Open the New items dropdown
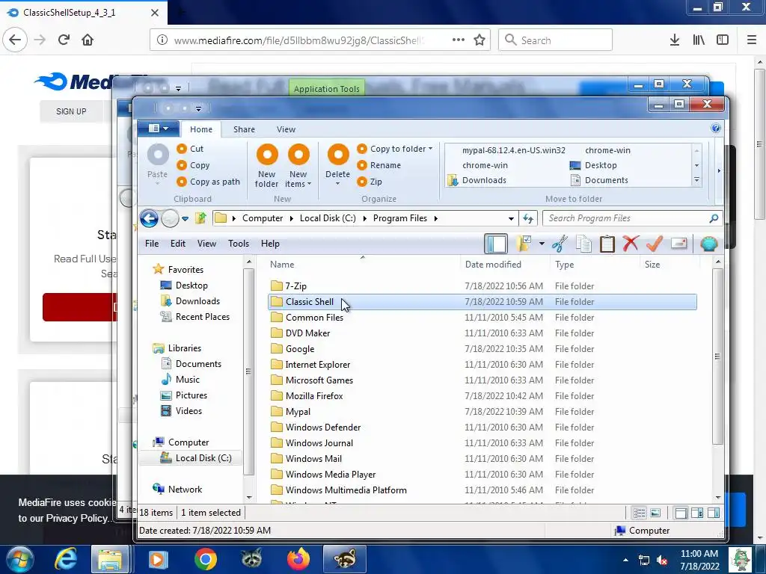 (298, 166)
